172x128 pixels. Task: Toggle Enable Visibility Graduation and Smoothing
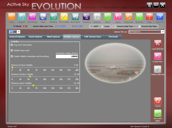(12, 56)
